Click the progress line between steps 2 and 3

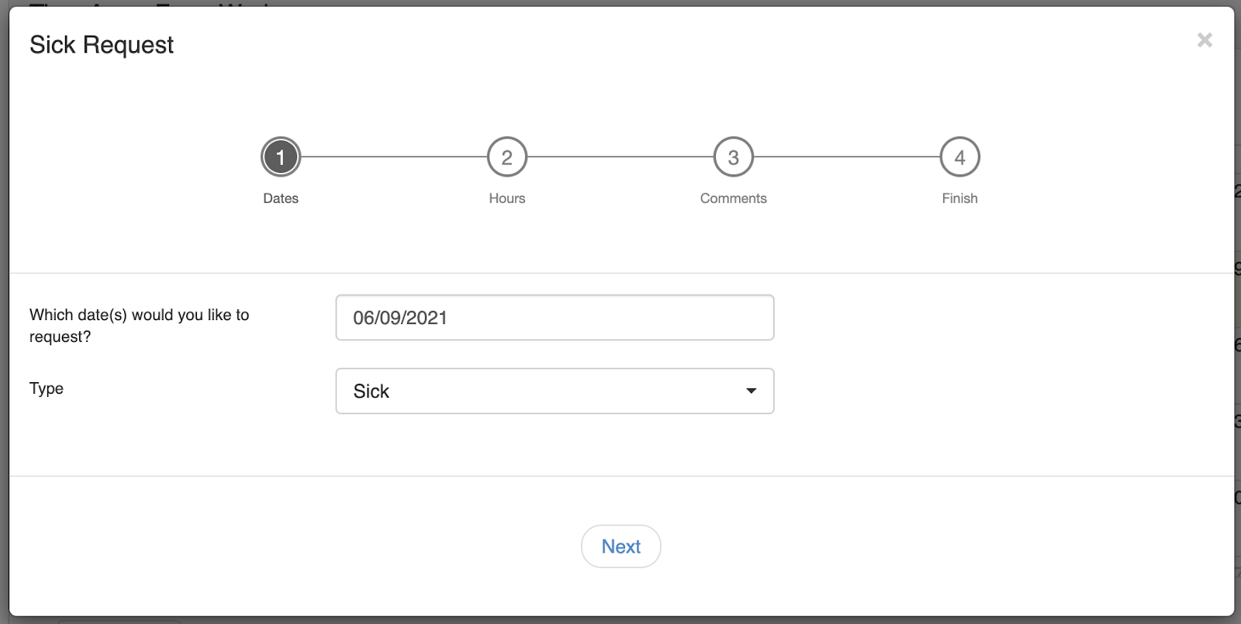(620, 157)
